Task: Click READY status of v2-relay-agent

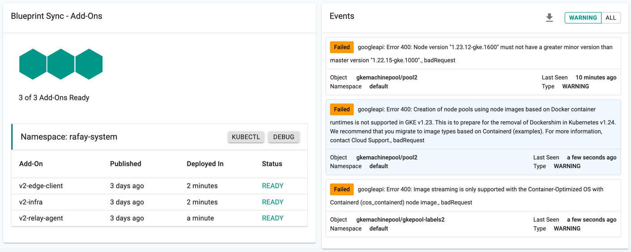Action: pos(273,218)
